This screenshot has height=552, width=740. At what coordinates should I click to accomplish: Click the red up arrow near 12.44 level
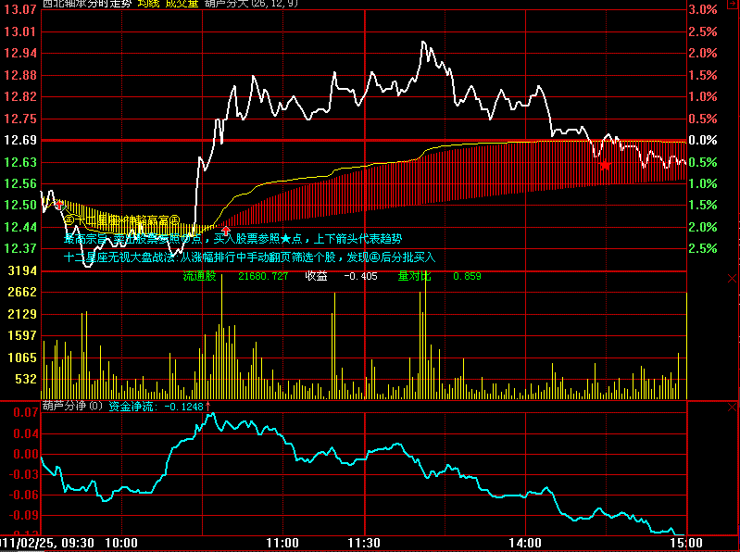pyautogui.click(x=226, y=231)
